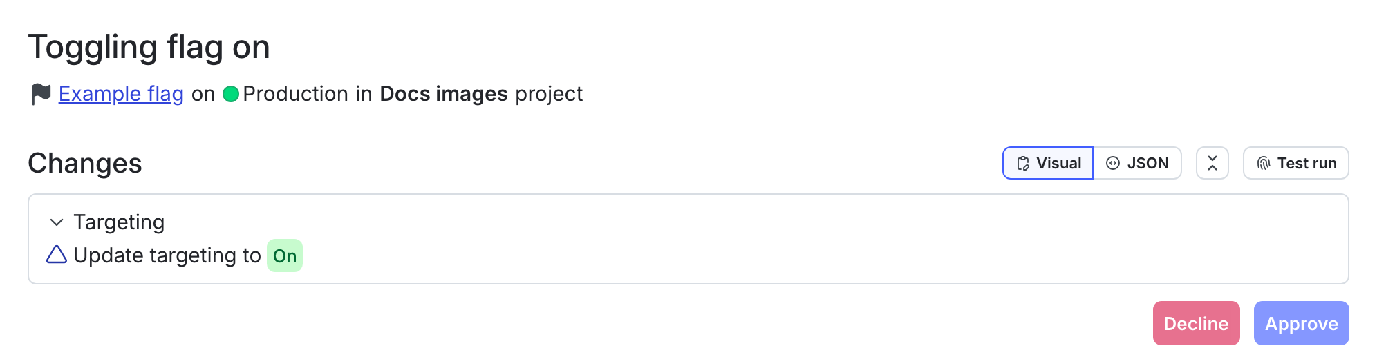This screenshot has height=348, width=1377.
Task: Click the green Production environment dot
Action: coord(231,94)
